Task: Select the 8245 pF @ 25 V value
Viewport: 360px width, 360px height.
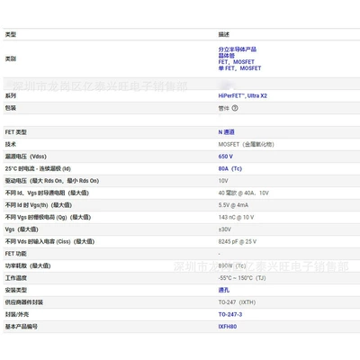Action: [238, 241]
